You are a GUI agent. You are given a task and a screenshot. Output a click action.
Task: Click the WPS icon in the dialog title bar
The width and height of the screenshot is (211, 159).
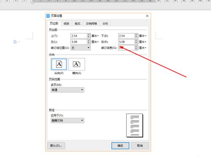tap(48, 16)
